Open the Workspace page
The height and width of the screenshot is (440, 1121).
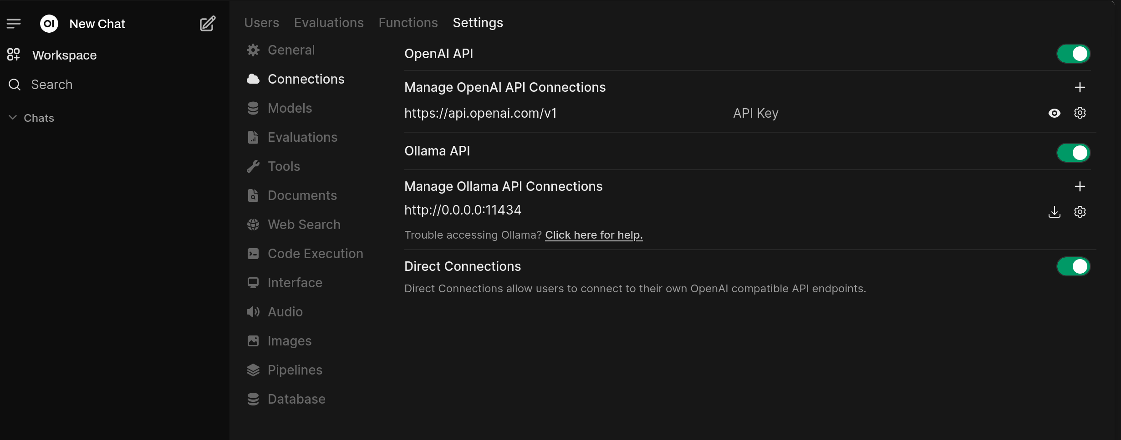(x=65, y=55)
